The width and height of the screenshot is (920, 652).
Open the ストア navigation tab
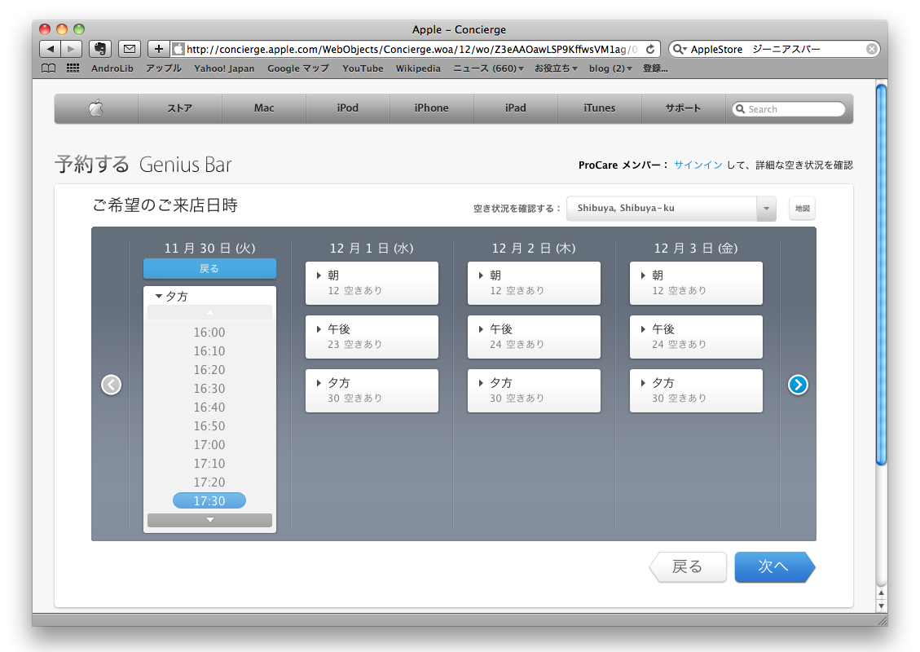pyautogui.click(x=180, y=108)
